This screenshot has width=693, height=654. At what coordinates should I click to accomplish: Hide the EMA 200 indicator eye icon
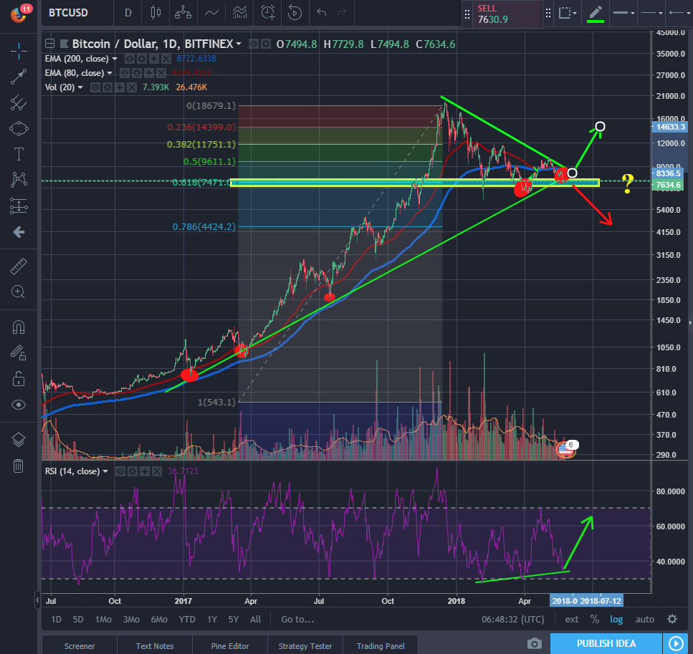pos(130,59)
